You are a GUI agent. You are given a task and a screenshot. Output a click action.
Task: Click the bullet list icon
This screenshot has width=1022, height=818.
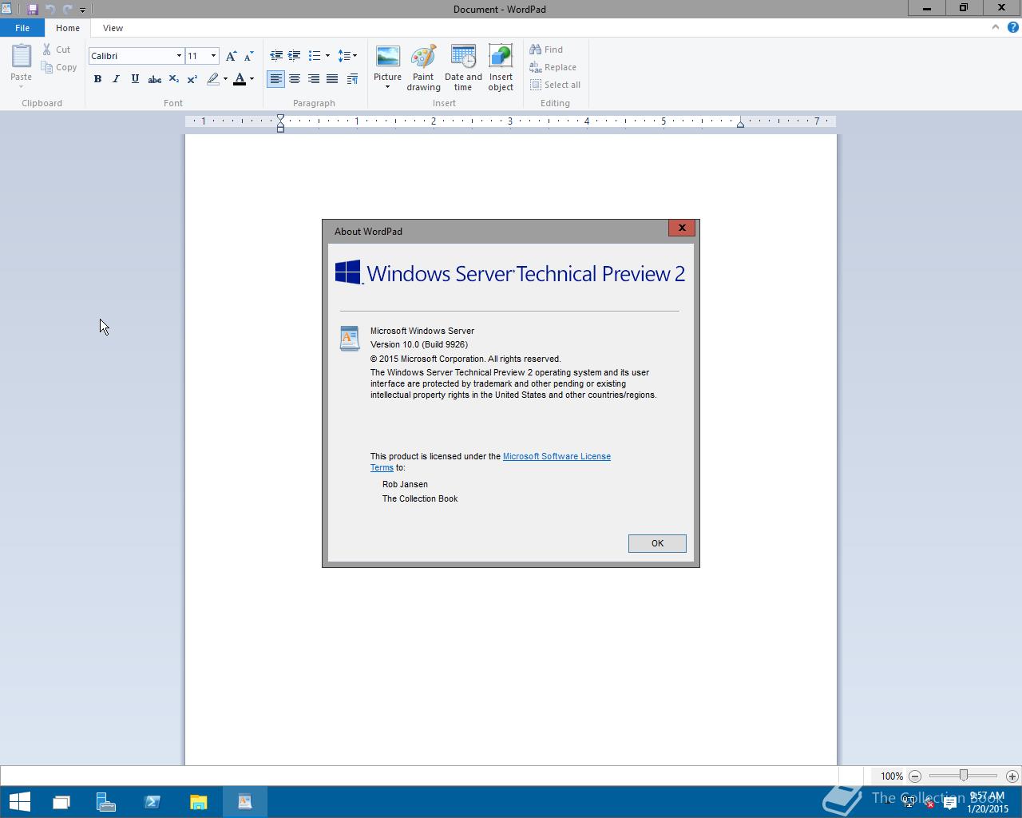click(314, 56)
